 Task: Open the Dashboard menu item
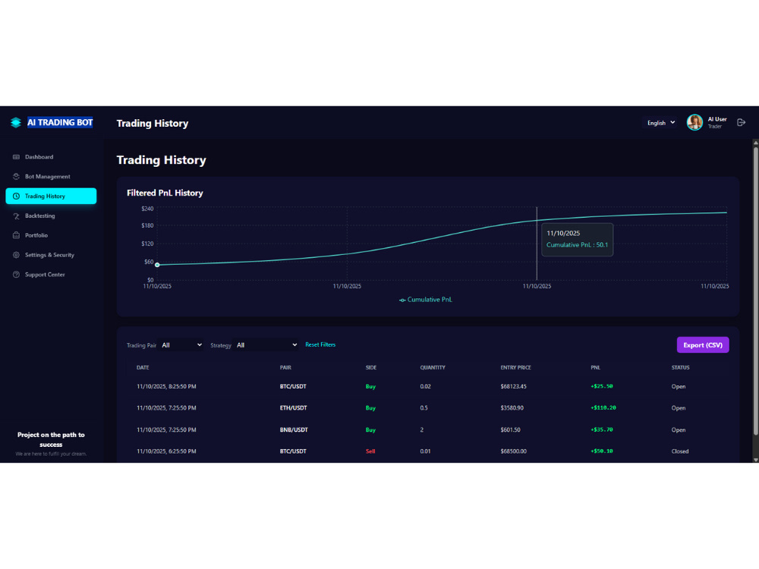(51, 157)
